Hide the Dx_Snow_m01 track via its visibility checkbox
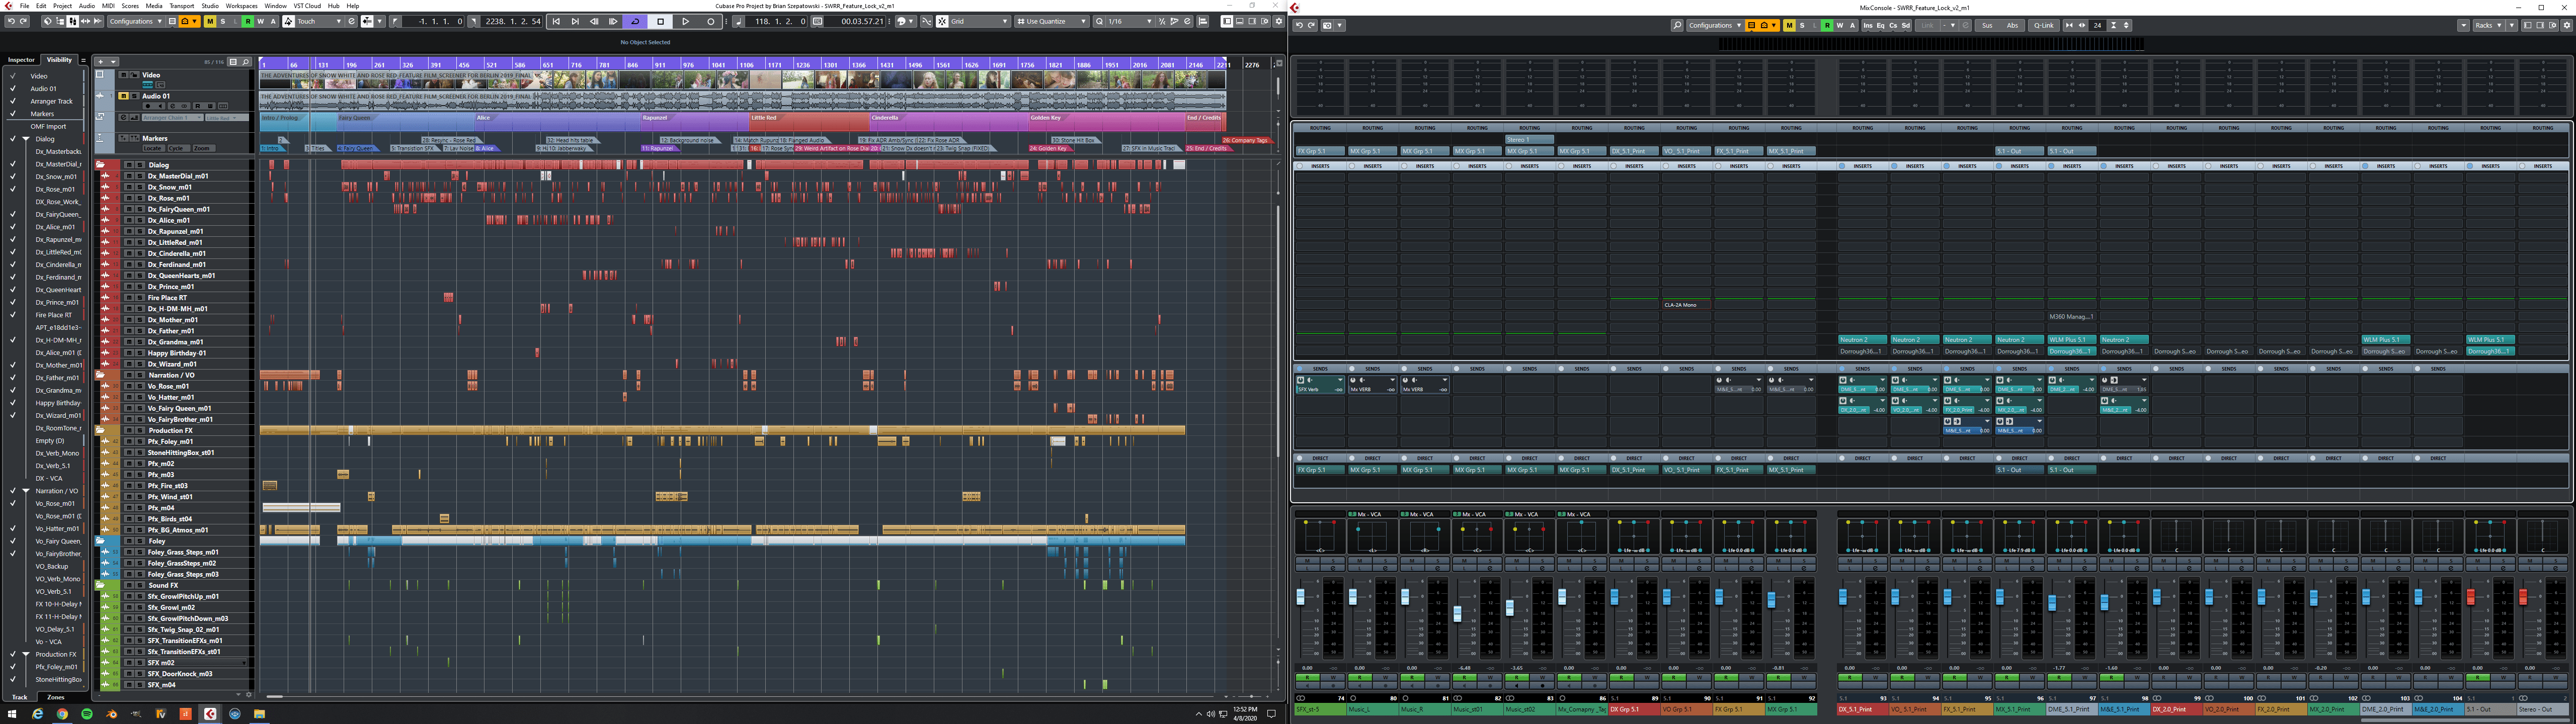 (x=13, y=176)
